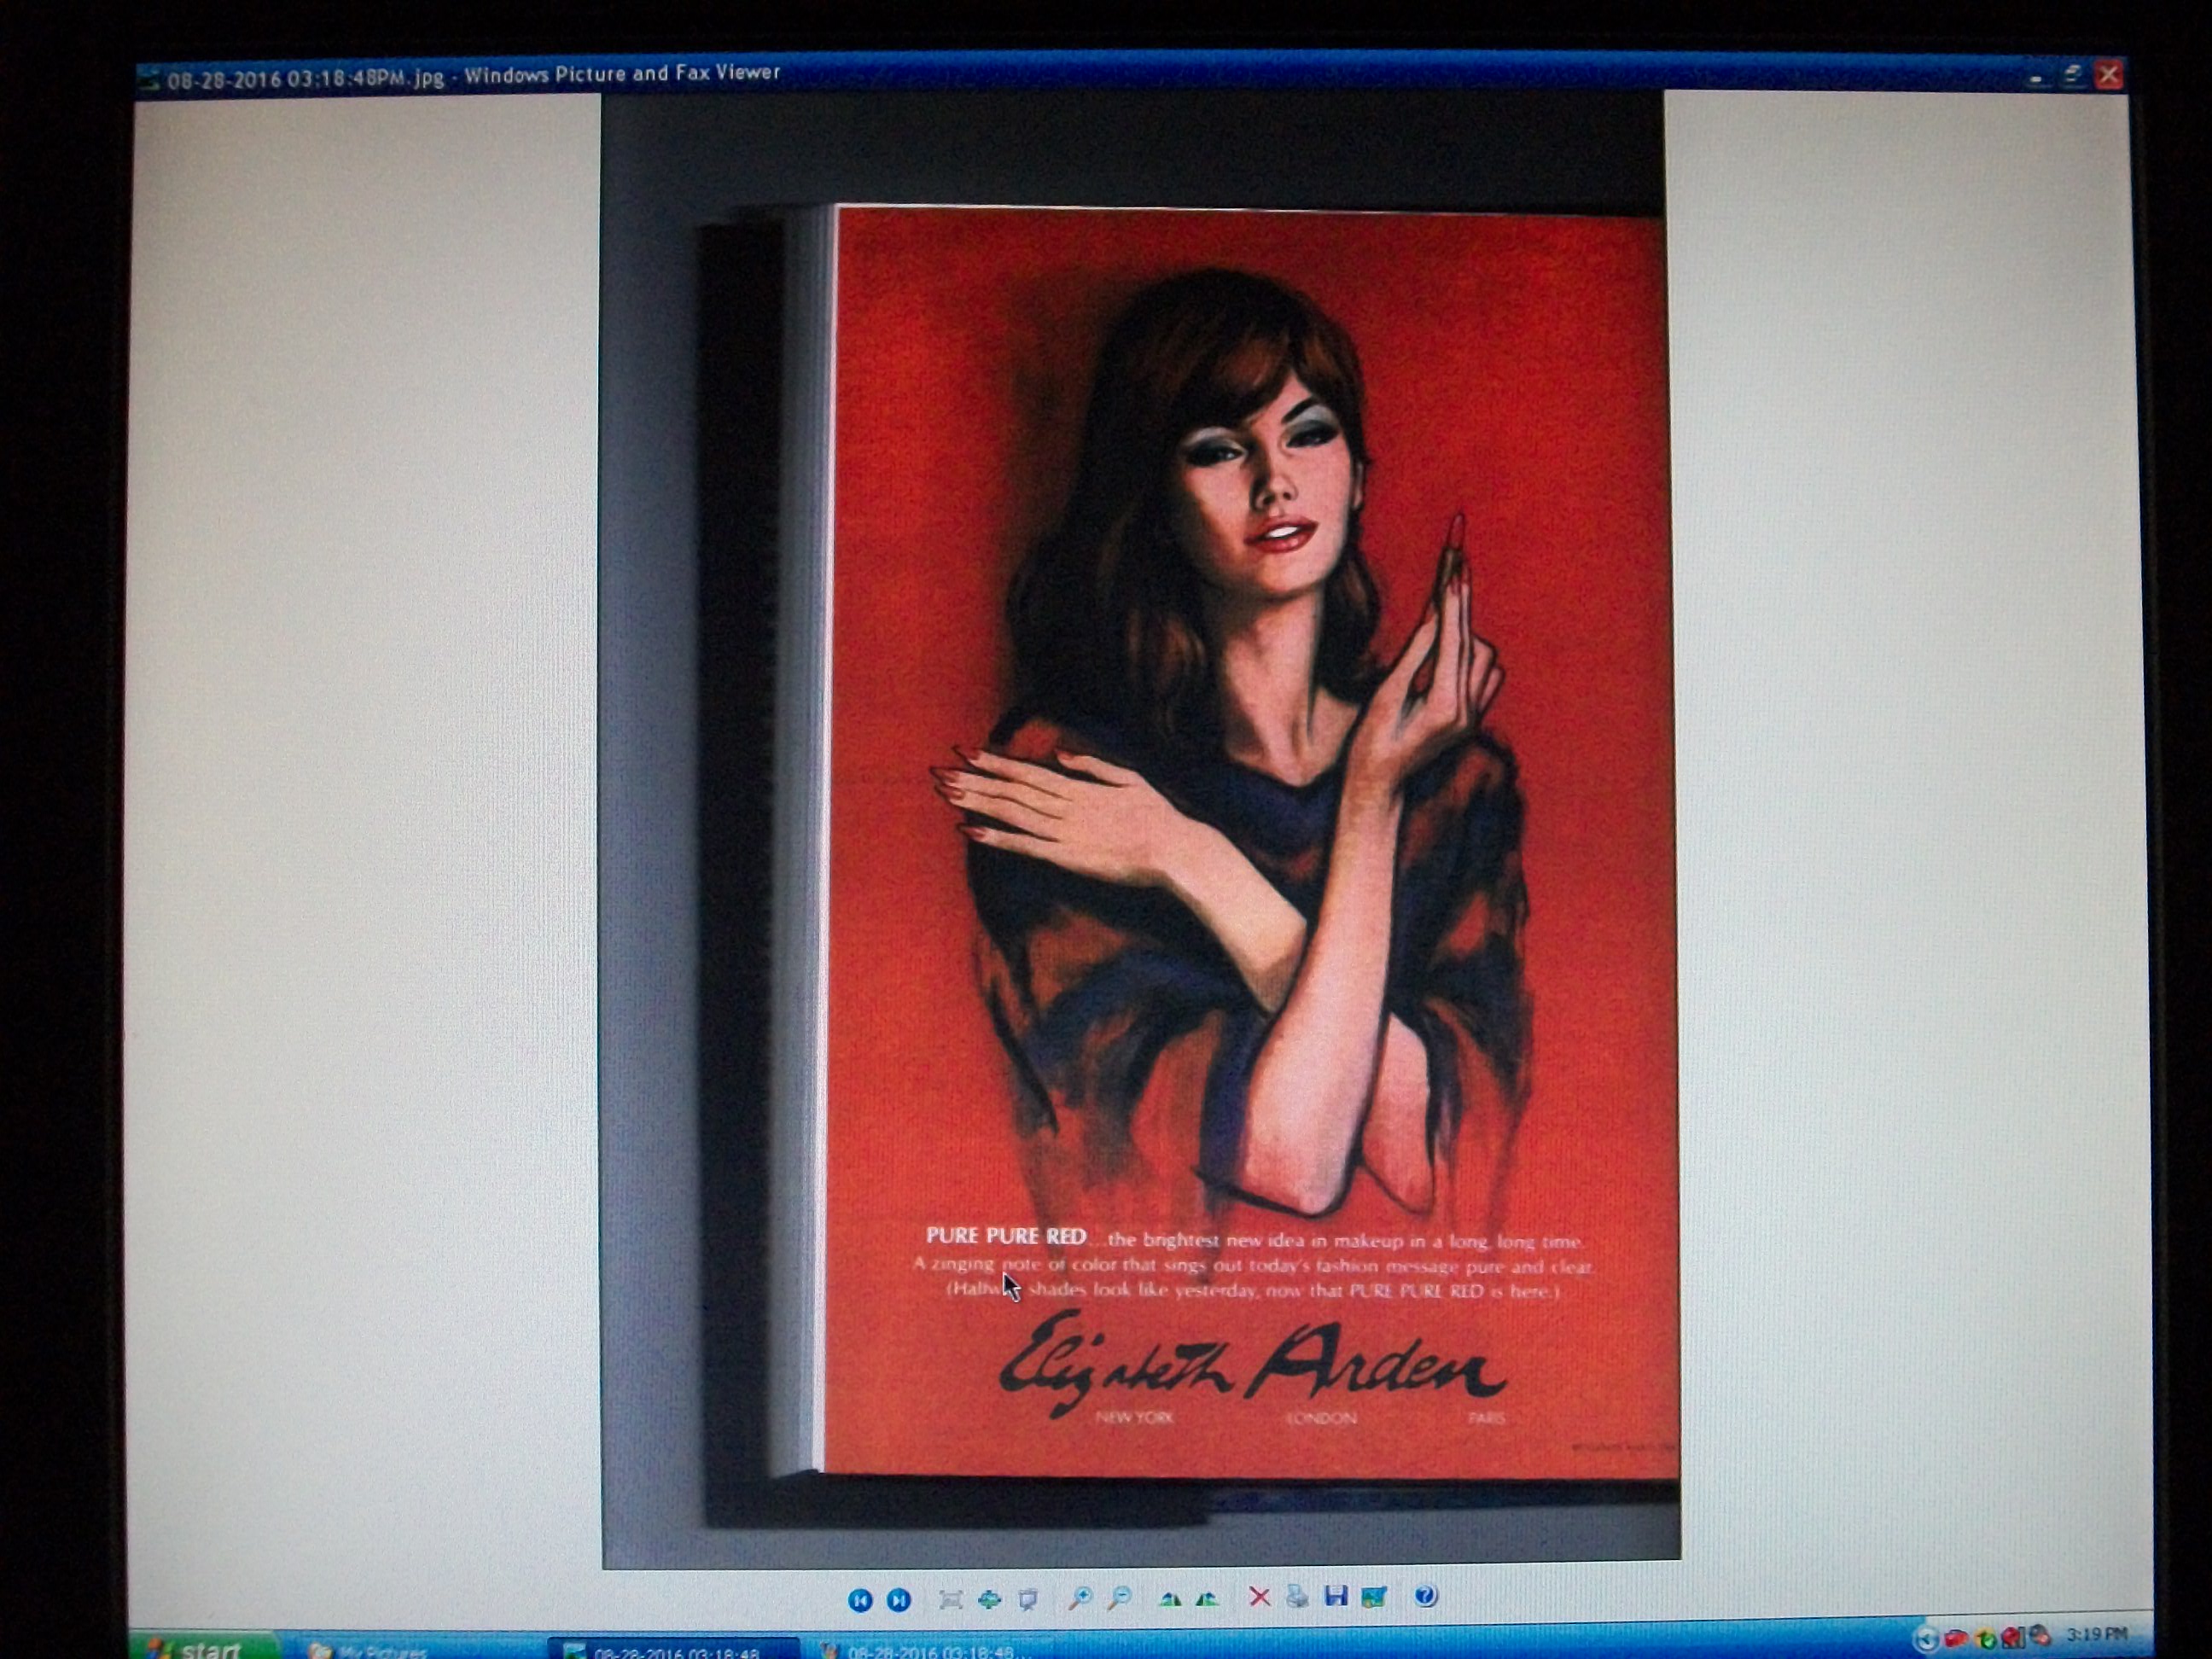Rotate the image counterclockwise

click(x=1208, y=1598)
